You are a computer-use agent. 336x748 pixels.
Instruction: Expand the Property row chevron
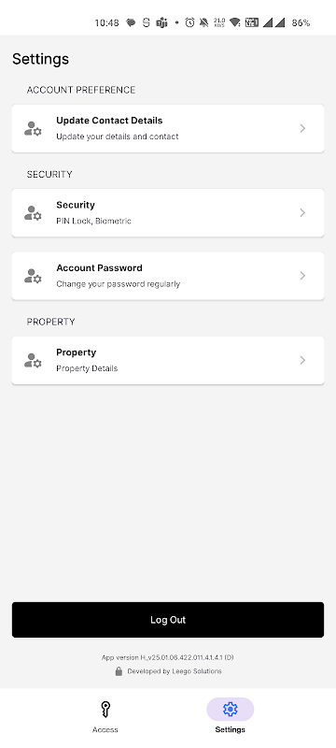click(302, 360)
